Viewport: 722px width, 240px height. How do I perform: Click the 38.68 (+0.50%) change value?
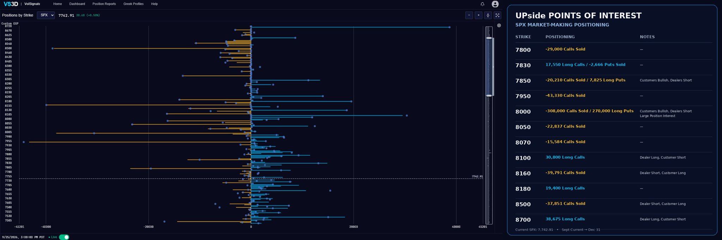[88, 15]
